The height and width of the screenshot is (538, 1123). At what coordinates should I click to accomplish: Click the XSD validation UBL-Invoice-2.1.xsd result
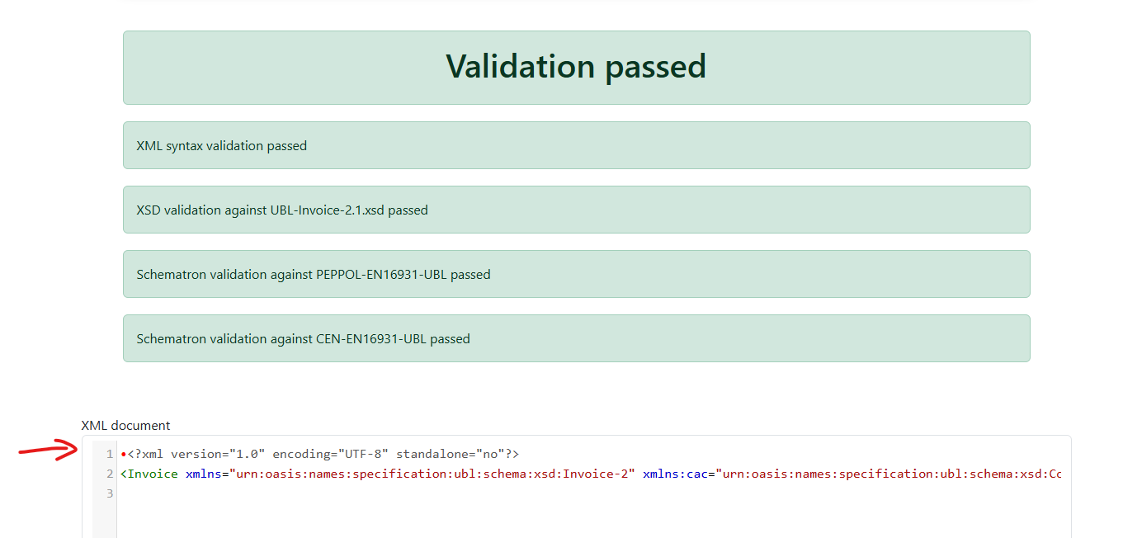[x=282, y=210]
